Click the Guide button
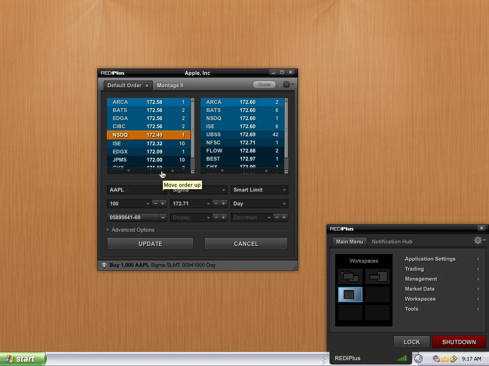The width and height of the screenshot is (489, 366). [x=265, y=85]
